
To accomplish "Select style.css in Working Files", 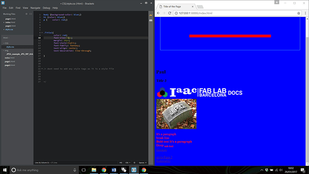I will (9, 30).
